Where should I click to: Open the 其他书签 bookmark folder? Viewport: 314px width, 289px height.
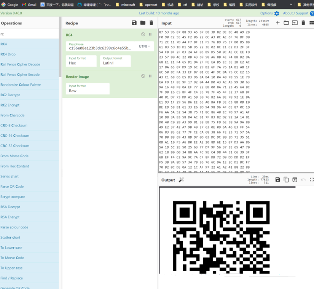[x=306, y=5]
